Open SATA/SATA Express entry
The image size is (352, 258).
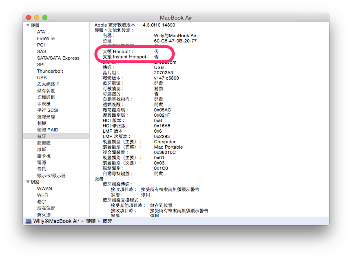tap(58, 58)
